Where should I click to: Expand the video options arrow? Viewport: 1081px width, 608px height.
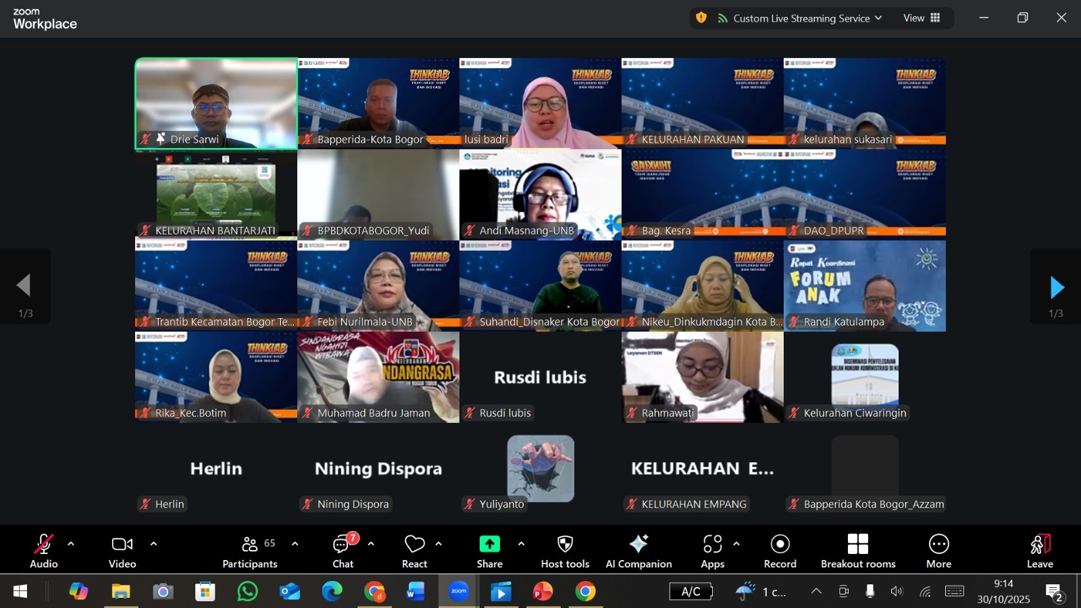[153, 544]
